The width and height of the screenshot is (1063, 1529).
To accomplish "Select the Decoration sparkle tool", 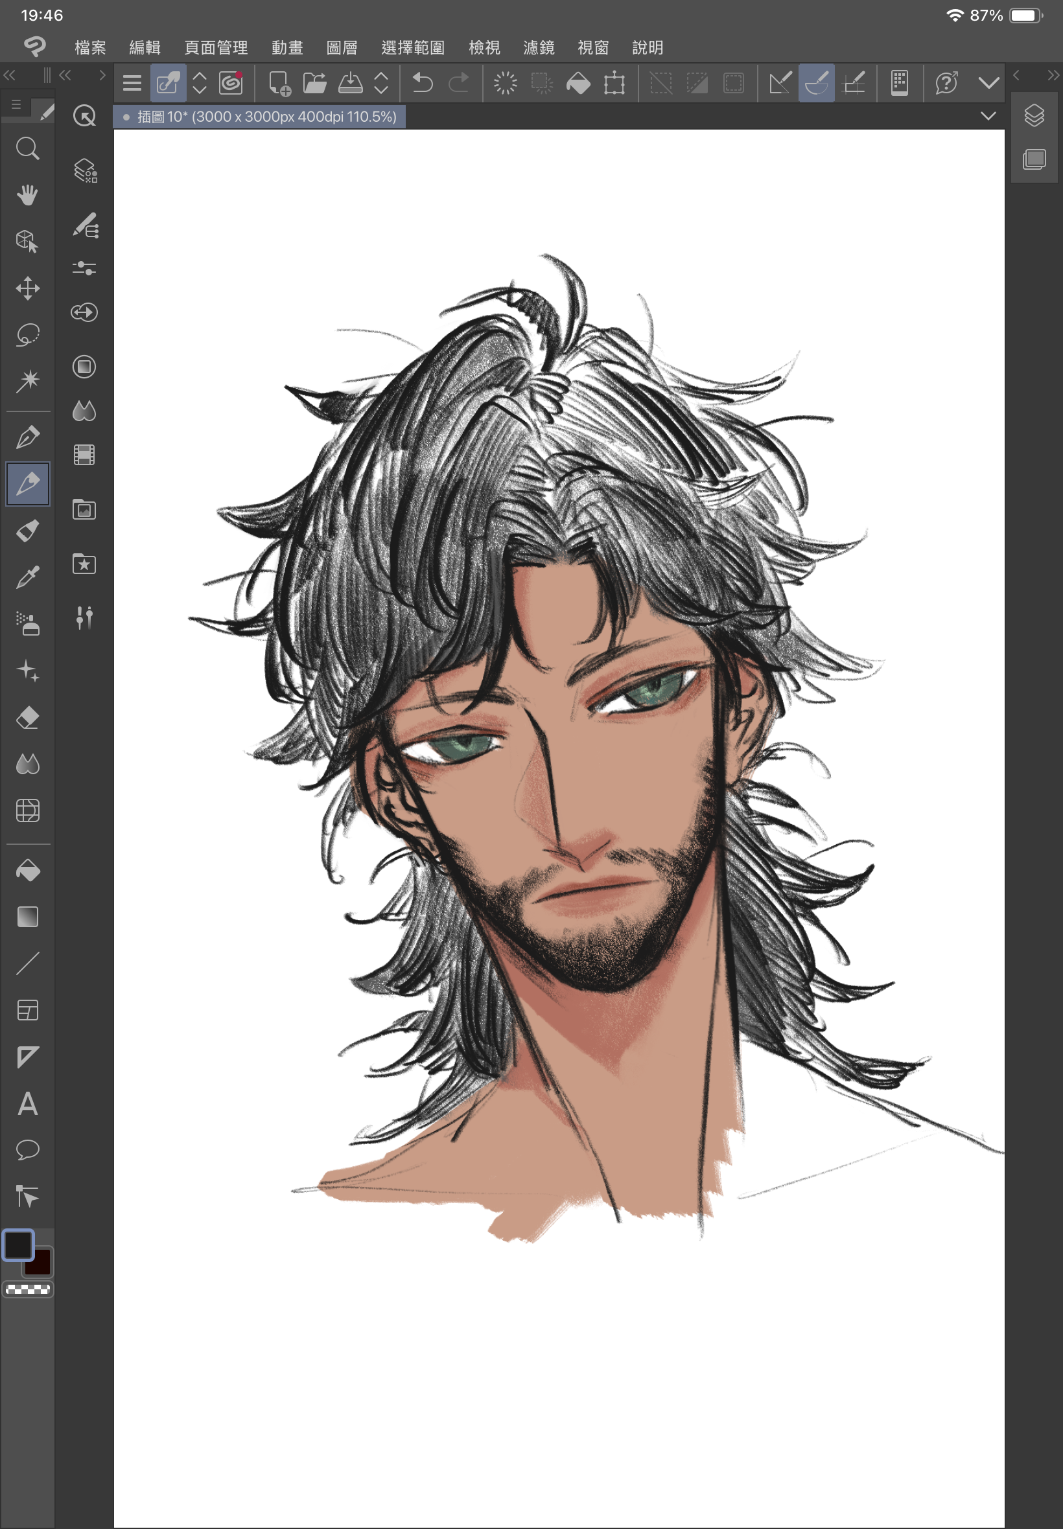I will tap(27, 671).
